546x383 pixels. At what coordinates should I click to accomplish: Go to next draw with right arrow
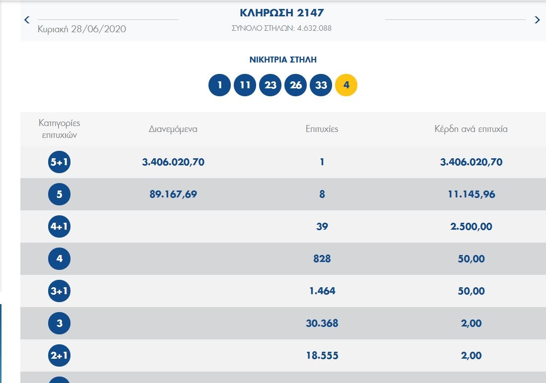[x=537, y=20]
